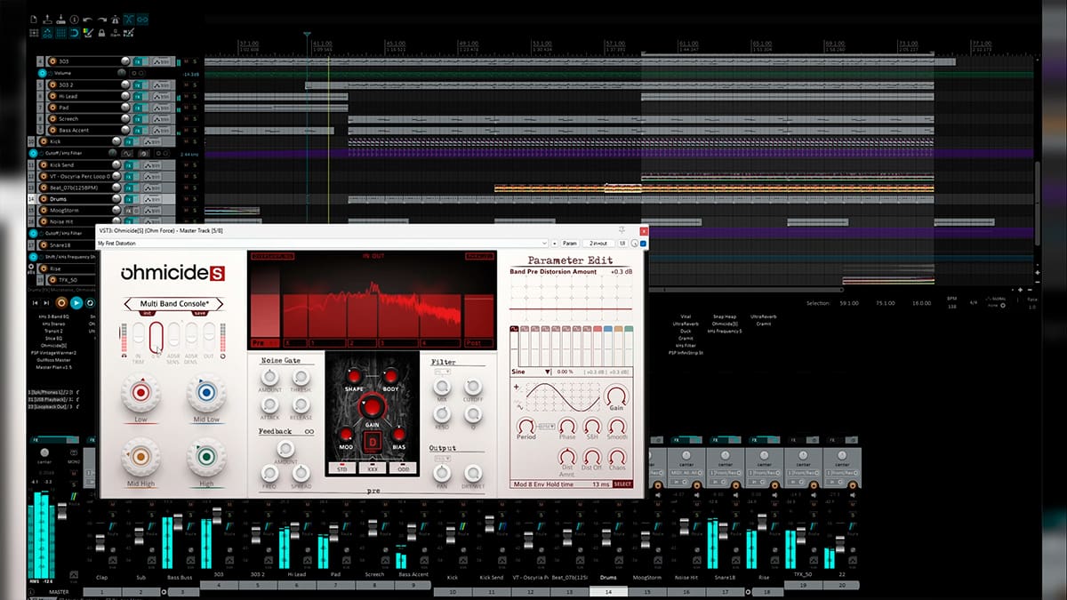Mute the Pad track

186,107
